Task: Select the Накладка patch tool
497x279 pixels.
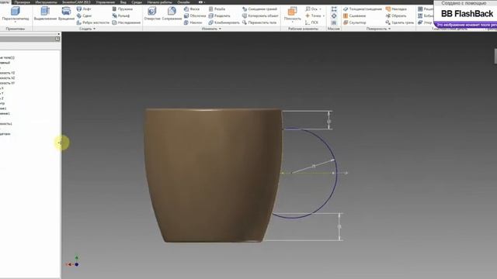Action: [396, 9]
